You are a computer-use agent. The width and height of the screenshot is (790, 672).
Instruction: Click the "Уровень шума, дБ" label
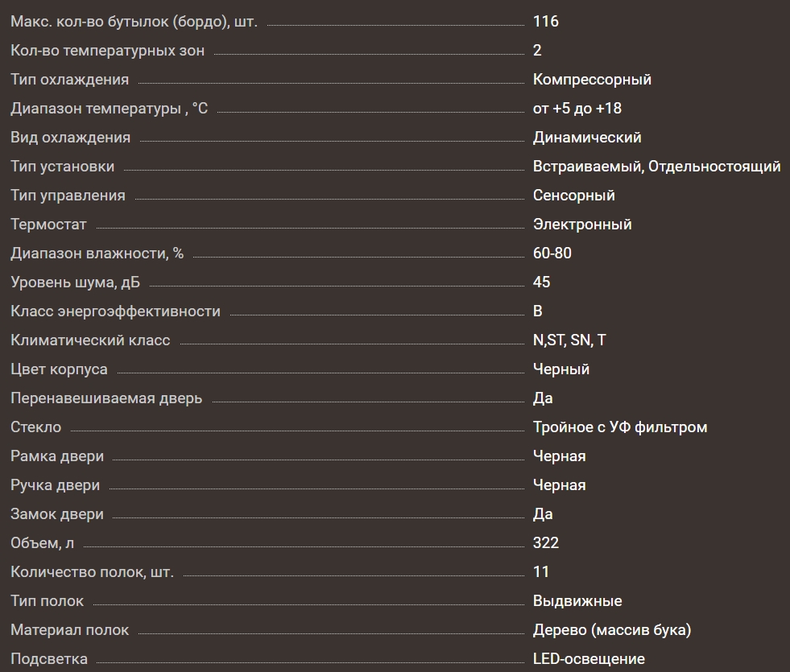(78, 282)
